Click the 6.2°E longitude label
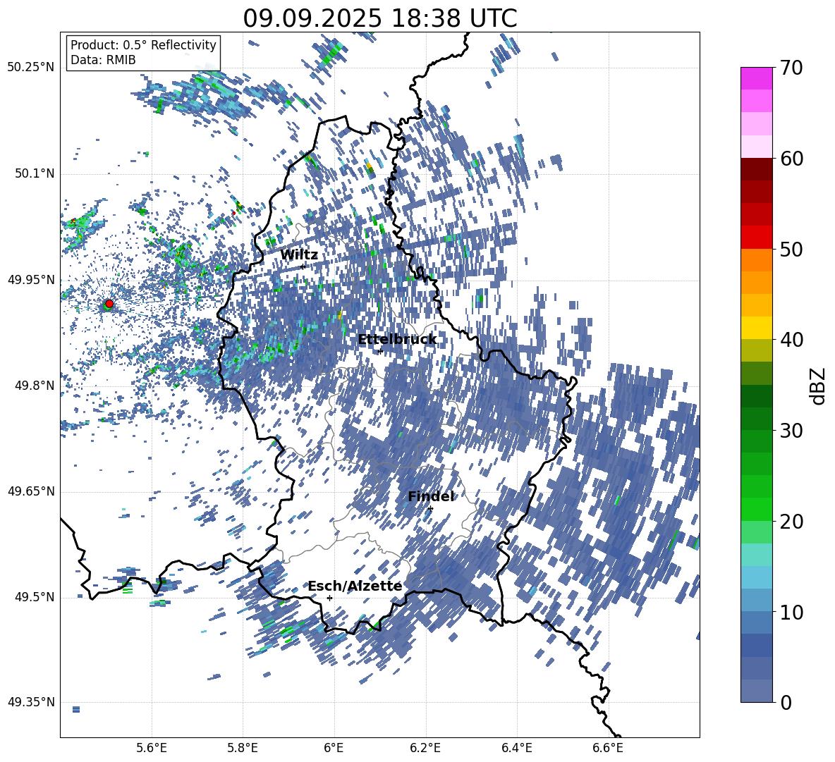835x762 pixels. [425, 748]
